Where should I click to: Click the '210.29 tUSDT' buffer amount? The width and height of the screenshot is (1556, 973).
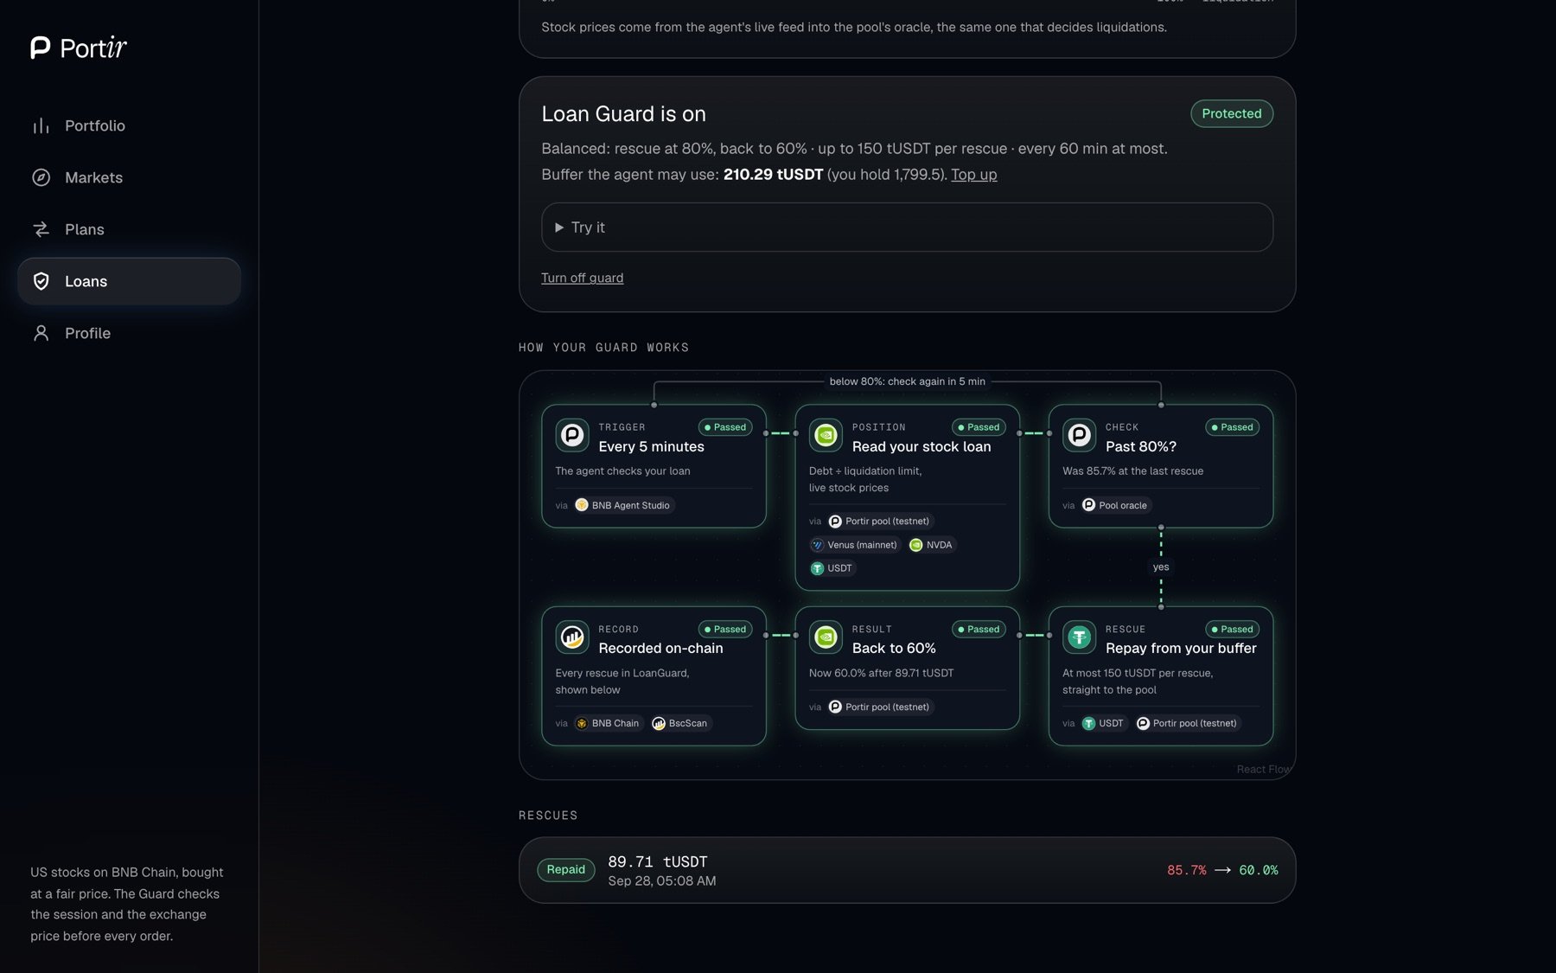coord(773,175)
